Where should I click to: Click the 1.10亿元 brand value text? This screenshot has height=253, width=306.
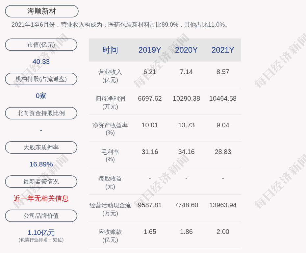[x=41, y=233]
